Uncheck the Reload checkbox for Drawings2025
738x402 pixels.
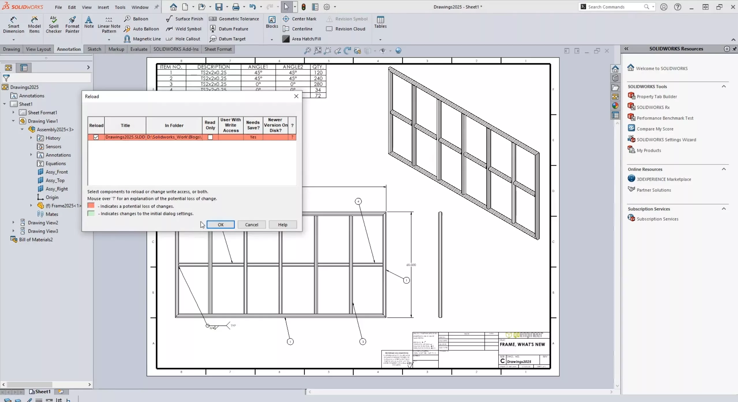[x=96, y=137]
